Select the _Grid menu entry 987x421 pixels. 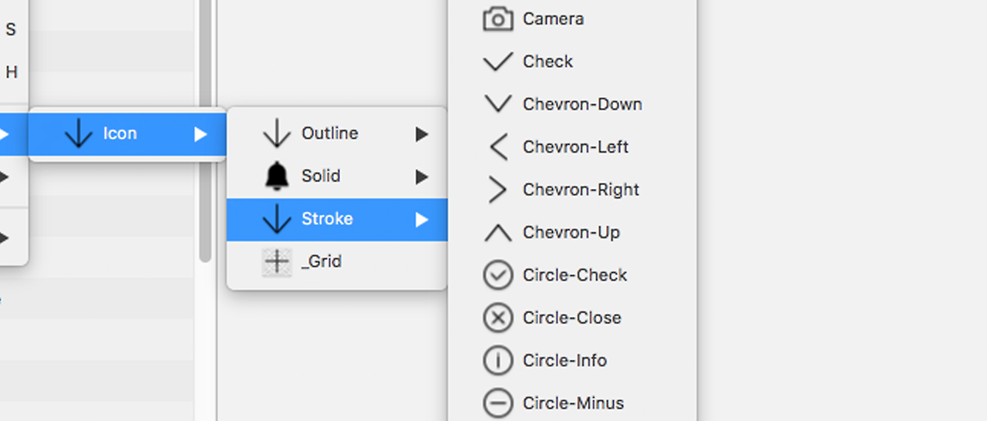pyautogui.click(x=322, y=262)
